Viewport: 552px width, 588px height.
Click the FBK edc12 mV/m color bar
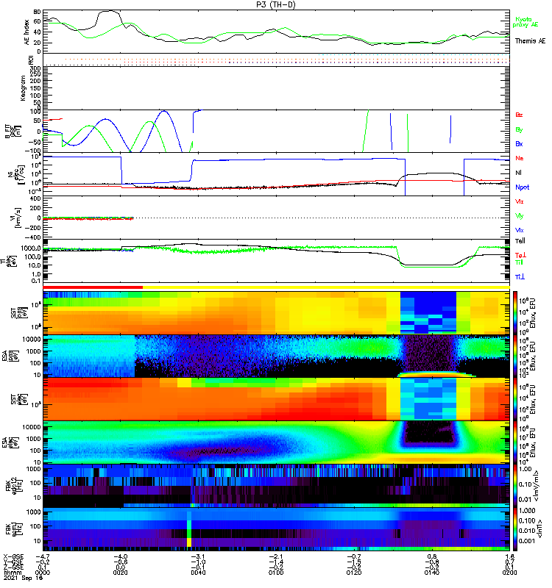(x=515, y=485)
